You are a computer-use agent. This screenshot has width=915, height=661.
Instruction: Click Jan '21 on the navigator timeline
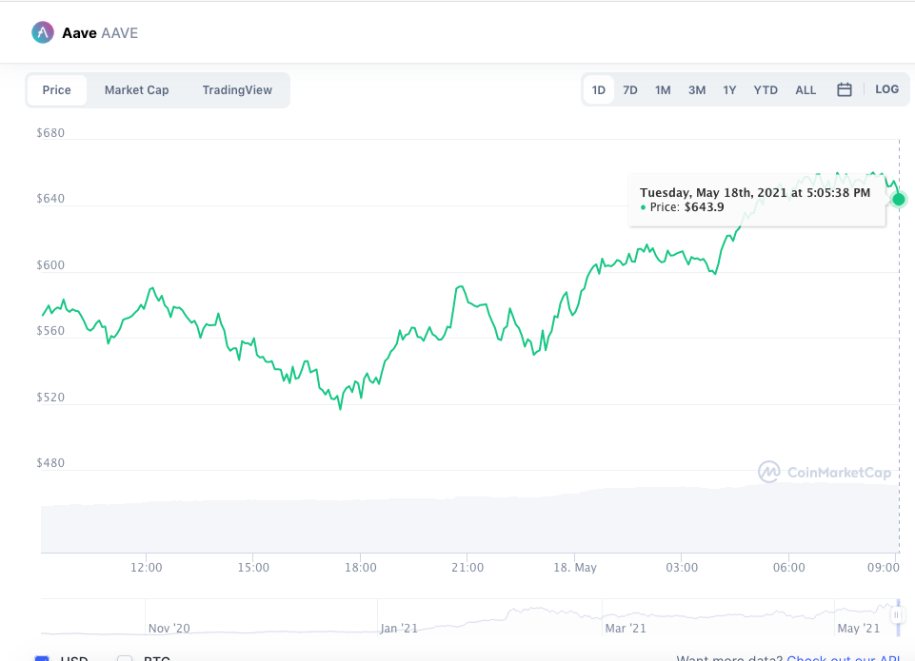[399, 628]
